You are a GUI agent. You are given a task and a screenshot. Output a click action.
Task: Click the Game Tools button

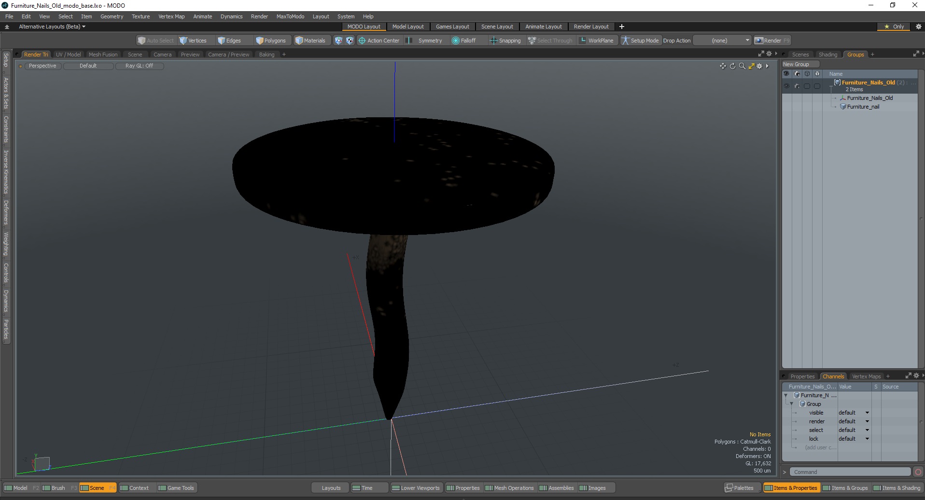coord(176,488)
